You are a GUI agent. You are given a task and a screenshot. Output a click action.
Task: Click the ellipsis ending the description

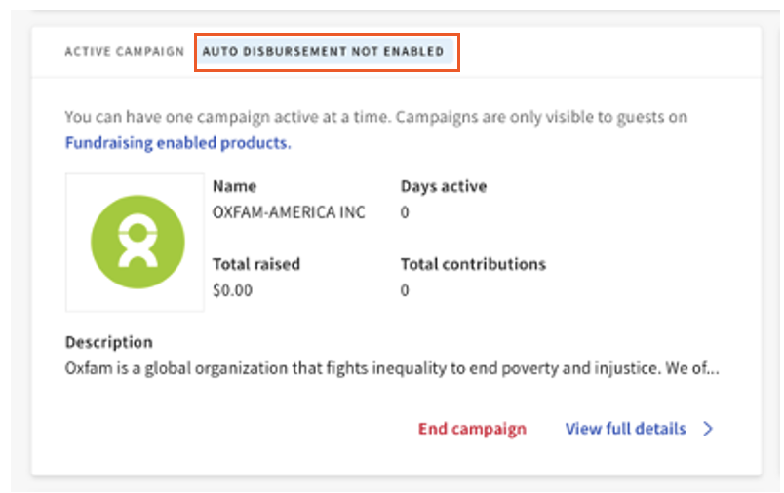(x=713, y=371)
